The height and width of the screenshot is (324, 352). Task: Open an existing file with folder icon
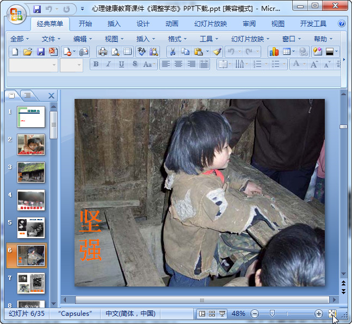(x=28, y=52)
